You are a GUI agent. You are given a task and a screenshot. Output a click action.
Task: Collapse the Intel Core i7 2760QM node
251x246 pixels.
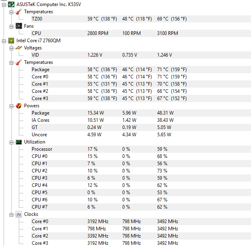[4, 41]
